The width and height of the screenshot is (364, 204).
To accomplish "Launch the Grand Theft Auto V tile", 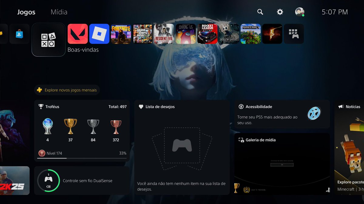I will click(x=143, y=34).
